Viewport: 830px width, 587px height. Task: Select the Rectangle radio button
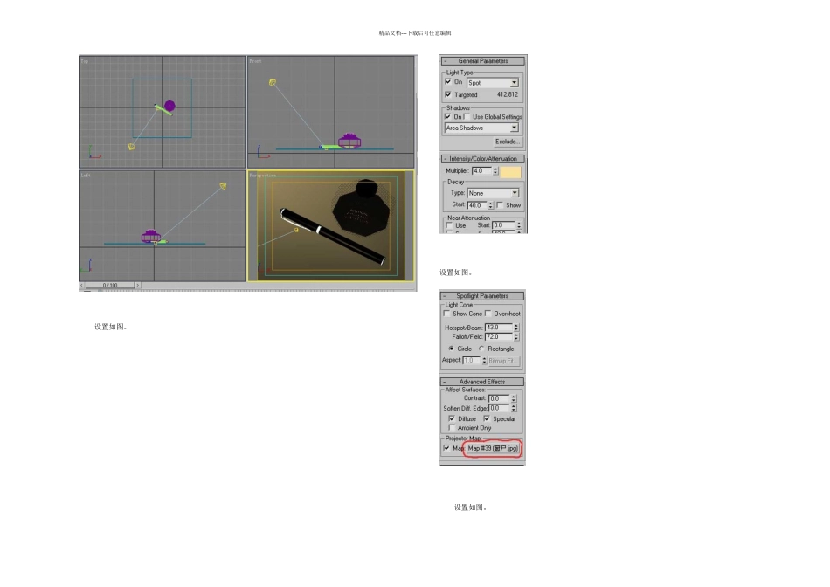click(481, 349)
